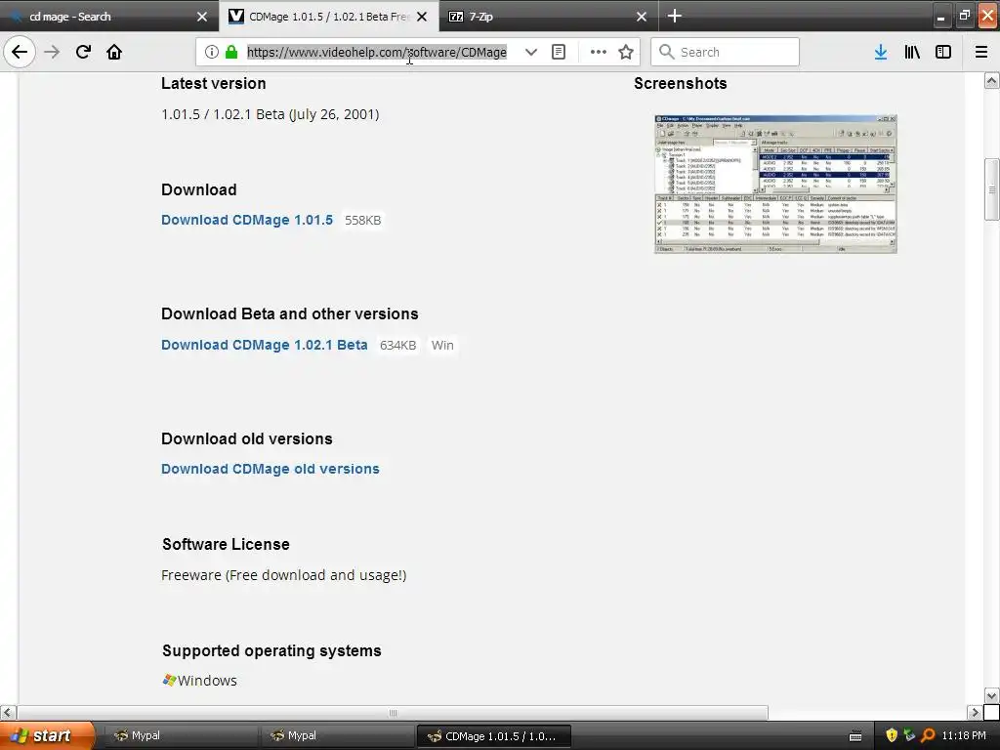Close the CDMage videohelp tab
Image resolution: width=1000 pixels, height=750 pixels.
click(422, 17)
